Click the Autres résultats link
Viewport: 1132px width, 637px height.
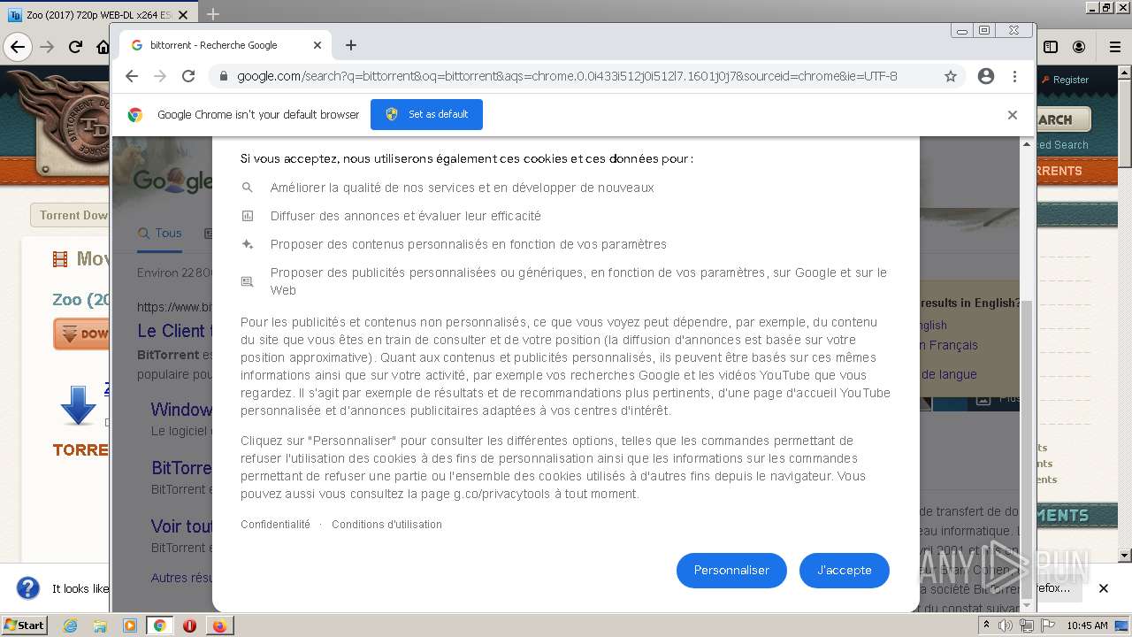[181, 578]
